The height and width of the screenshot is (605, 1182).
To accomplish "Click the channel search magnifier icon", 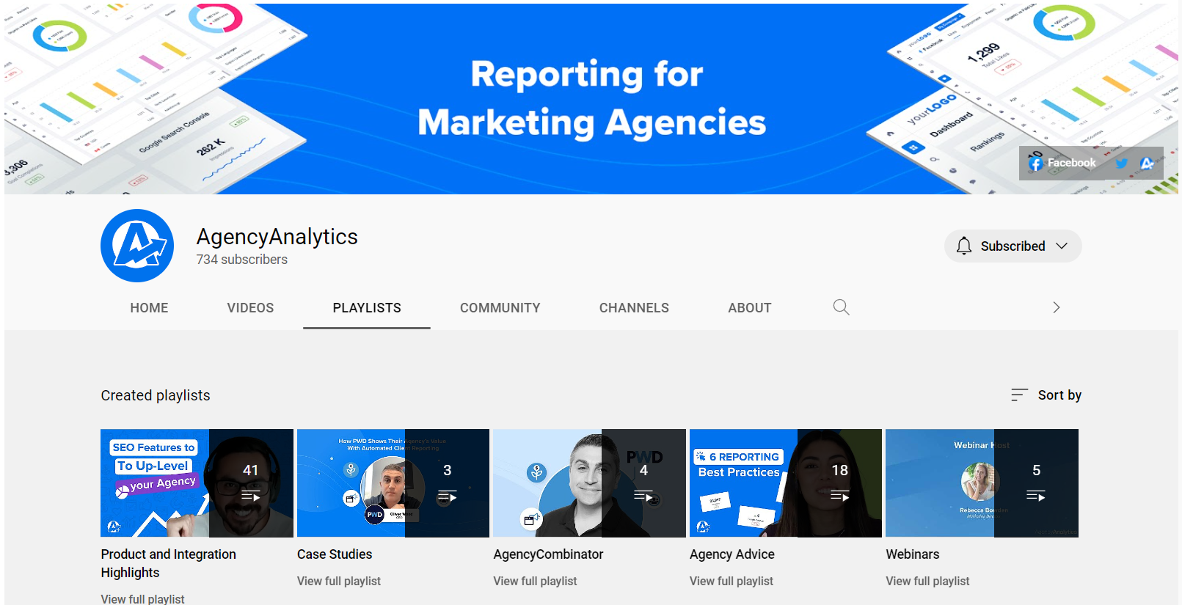I will click(841, 307).
